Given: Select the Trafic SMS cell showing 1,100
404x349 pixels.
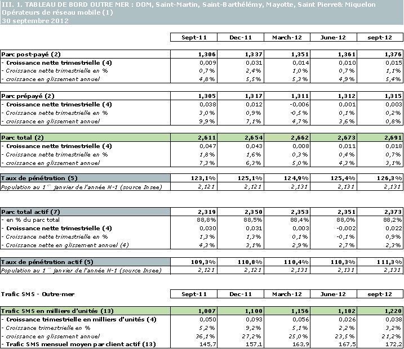Looking at the screenshot, I should 240,311.
